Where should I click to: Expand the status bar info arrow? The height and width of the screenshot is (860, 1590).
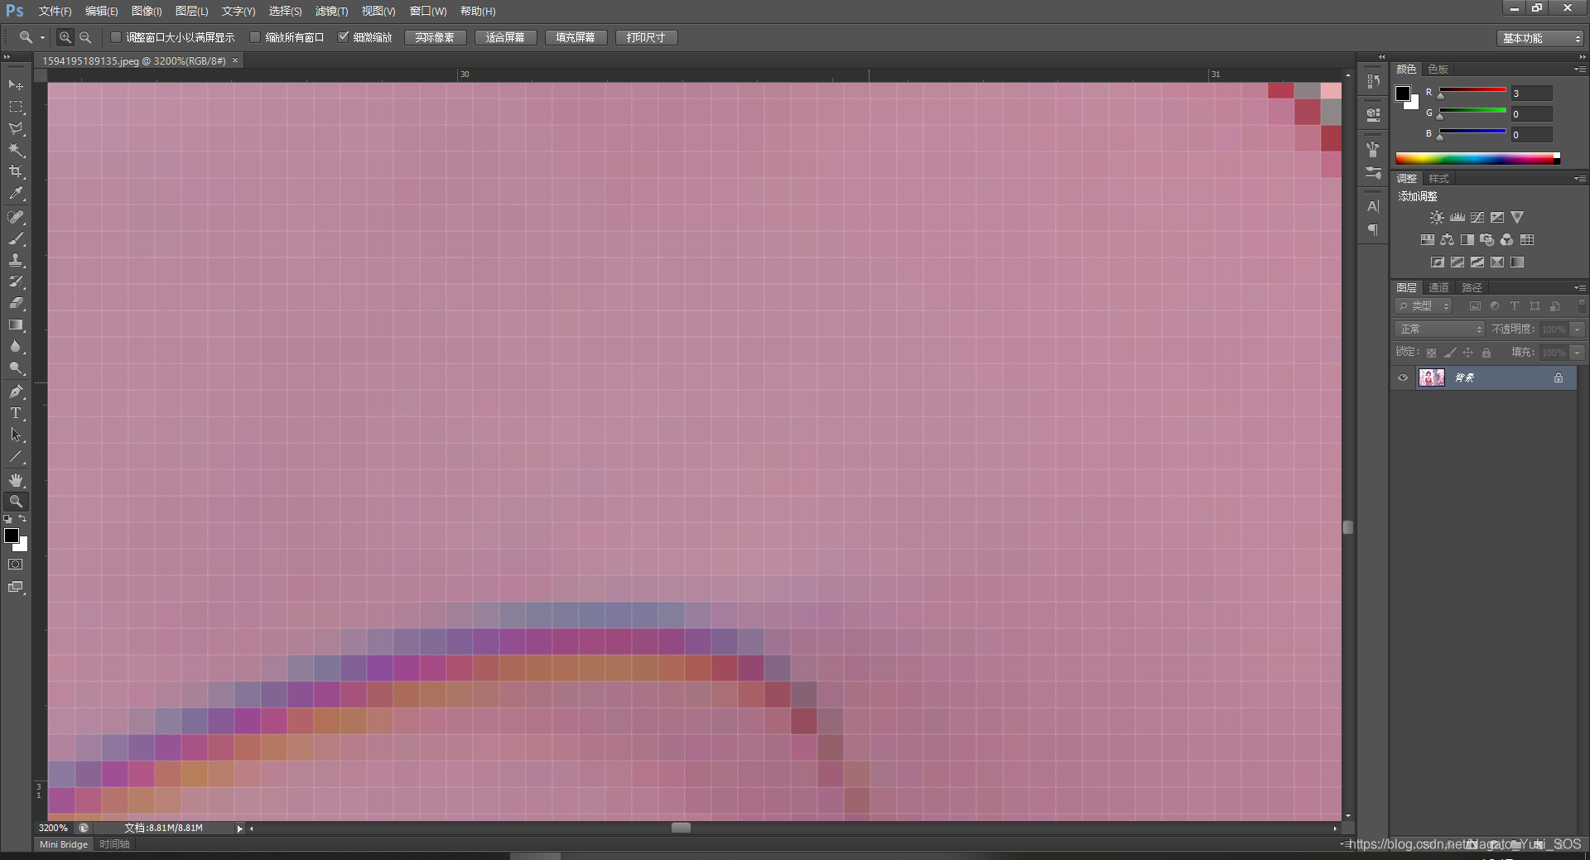coord(240,828)
